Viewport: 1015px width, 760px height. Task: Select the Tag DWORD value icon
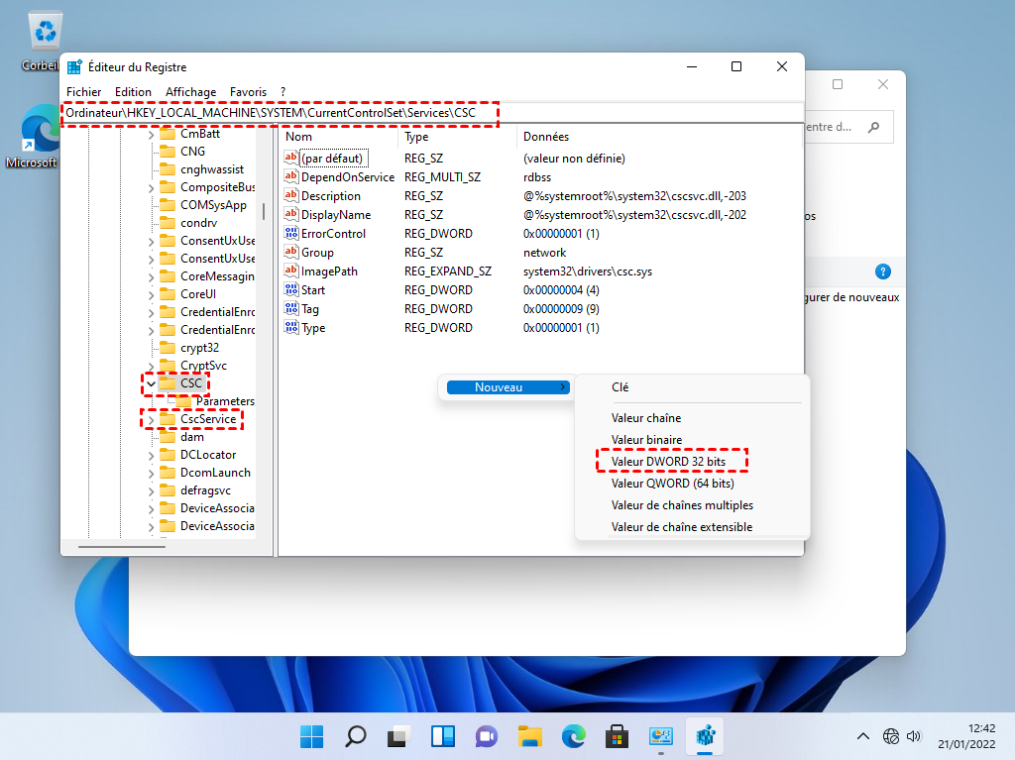(291, 309)
